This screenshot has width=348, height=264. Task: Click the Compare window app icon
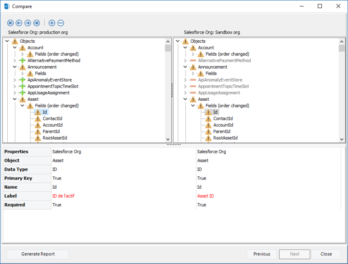7,6
